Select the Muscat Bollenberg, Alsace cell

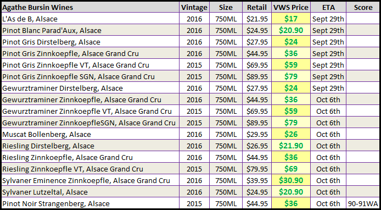click(91, 134)
